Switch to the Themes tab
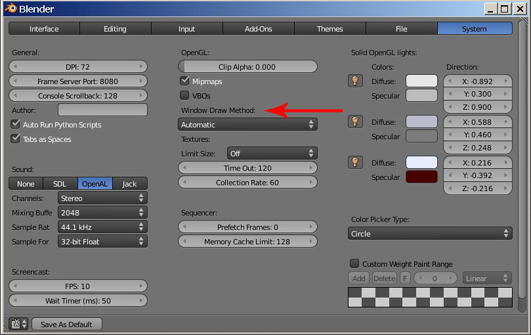Screen dimensions: 531x335 (329, 29)
